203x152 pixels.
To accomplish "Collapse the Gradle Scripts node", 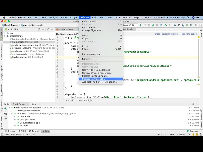I will click(x=5, y=36).
